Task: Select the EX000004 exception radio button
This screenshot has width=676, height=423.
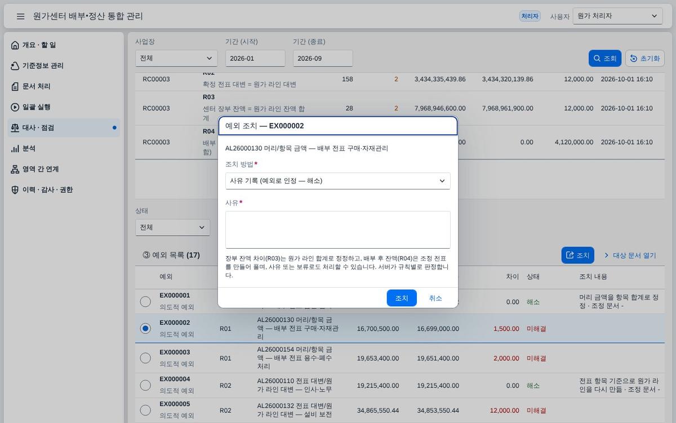Action: coord(145,385)
